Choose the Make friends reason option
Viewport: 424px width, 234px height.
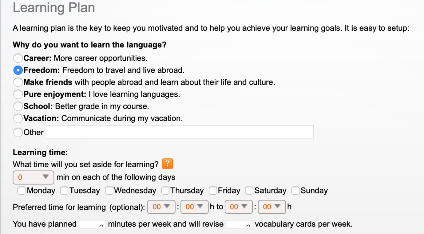coord(18,82)
